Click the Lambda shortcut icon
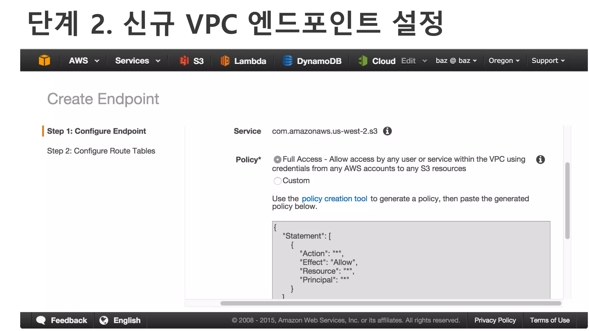Viewport: 589px width, 331px height. point(225,61)
